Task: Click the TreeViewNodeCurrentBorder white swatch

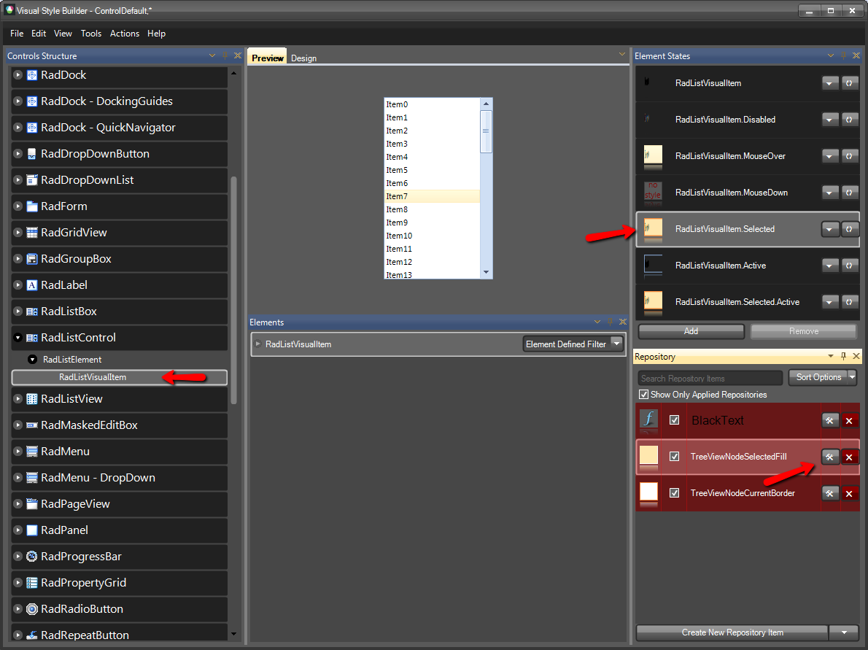Action: [648, 493]
